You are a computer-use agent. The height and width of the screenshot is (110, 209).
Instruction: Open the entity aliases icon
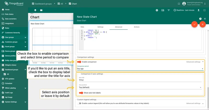pyautogui.click(x=163, y=10)
